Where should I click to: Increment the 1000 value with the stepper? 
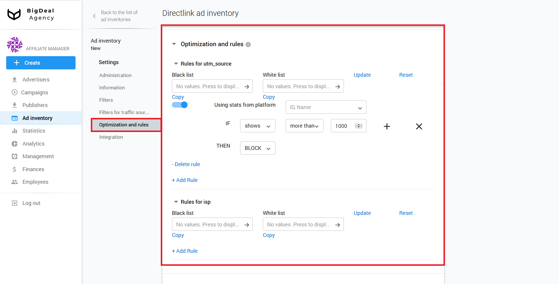[359, 124]
